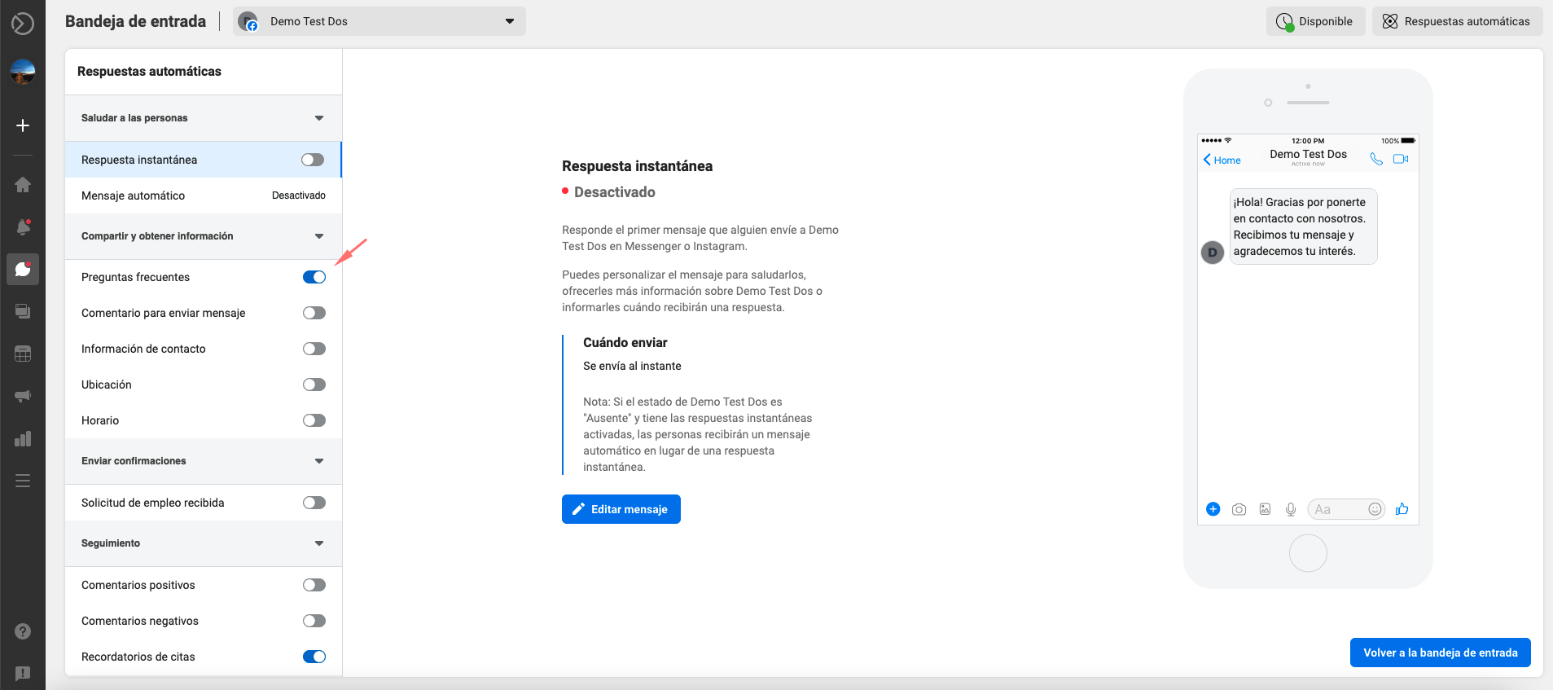
Task: Enable Solicitud de empleo recibida toggle
Action: (314, 503)
